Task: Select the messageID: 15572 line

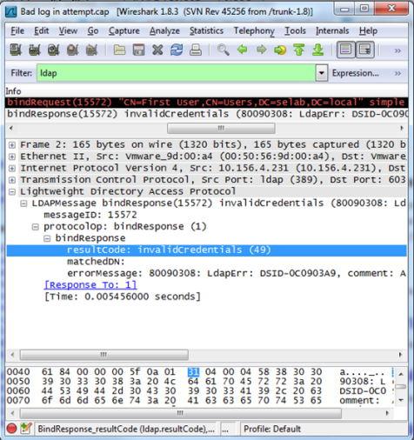Action: tap(90, 215)
